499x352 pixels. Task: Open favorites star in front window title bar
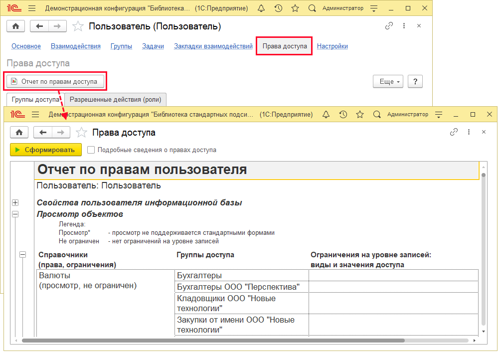click(360, 114)
